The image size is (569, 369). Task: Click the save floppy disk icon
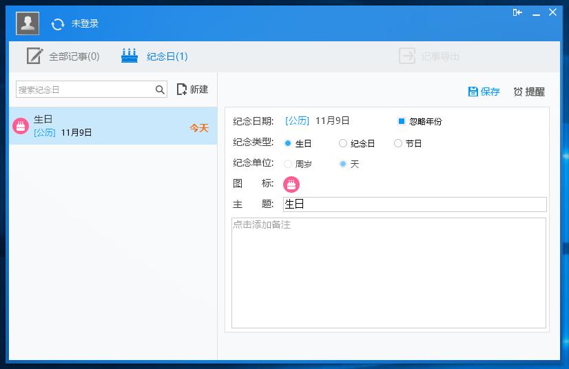[473, 92]
